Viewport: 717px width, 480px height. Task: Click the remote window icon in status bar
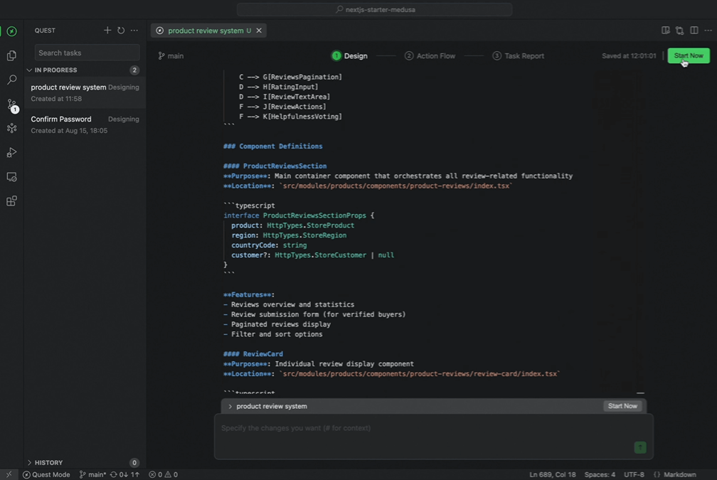coord(9,474)
